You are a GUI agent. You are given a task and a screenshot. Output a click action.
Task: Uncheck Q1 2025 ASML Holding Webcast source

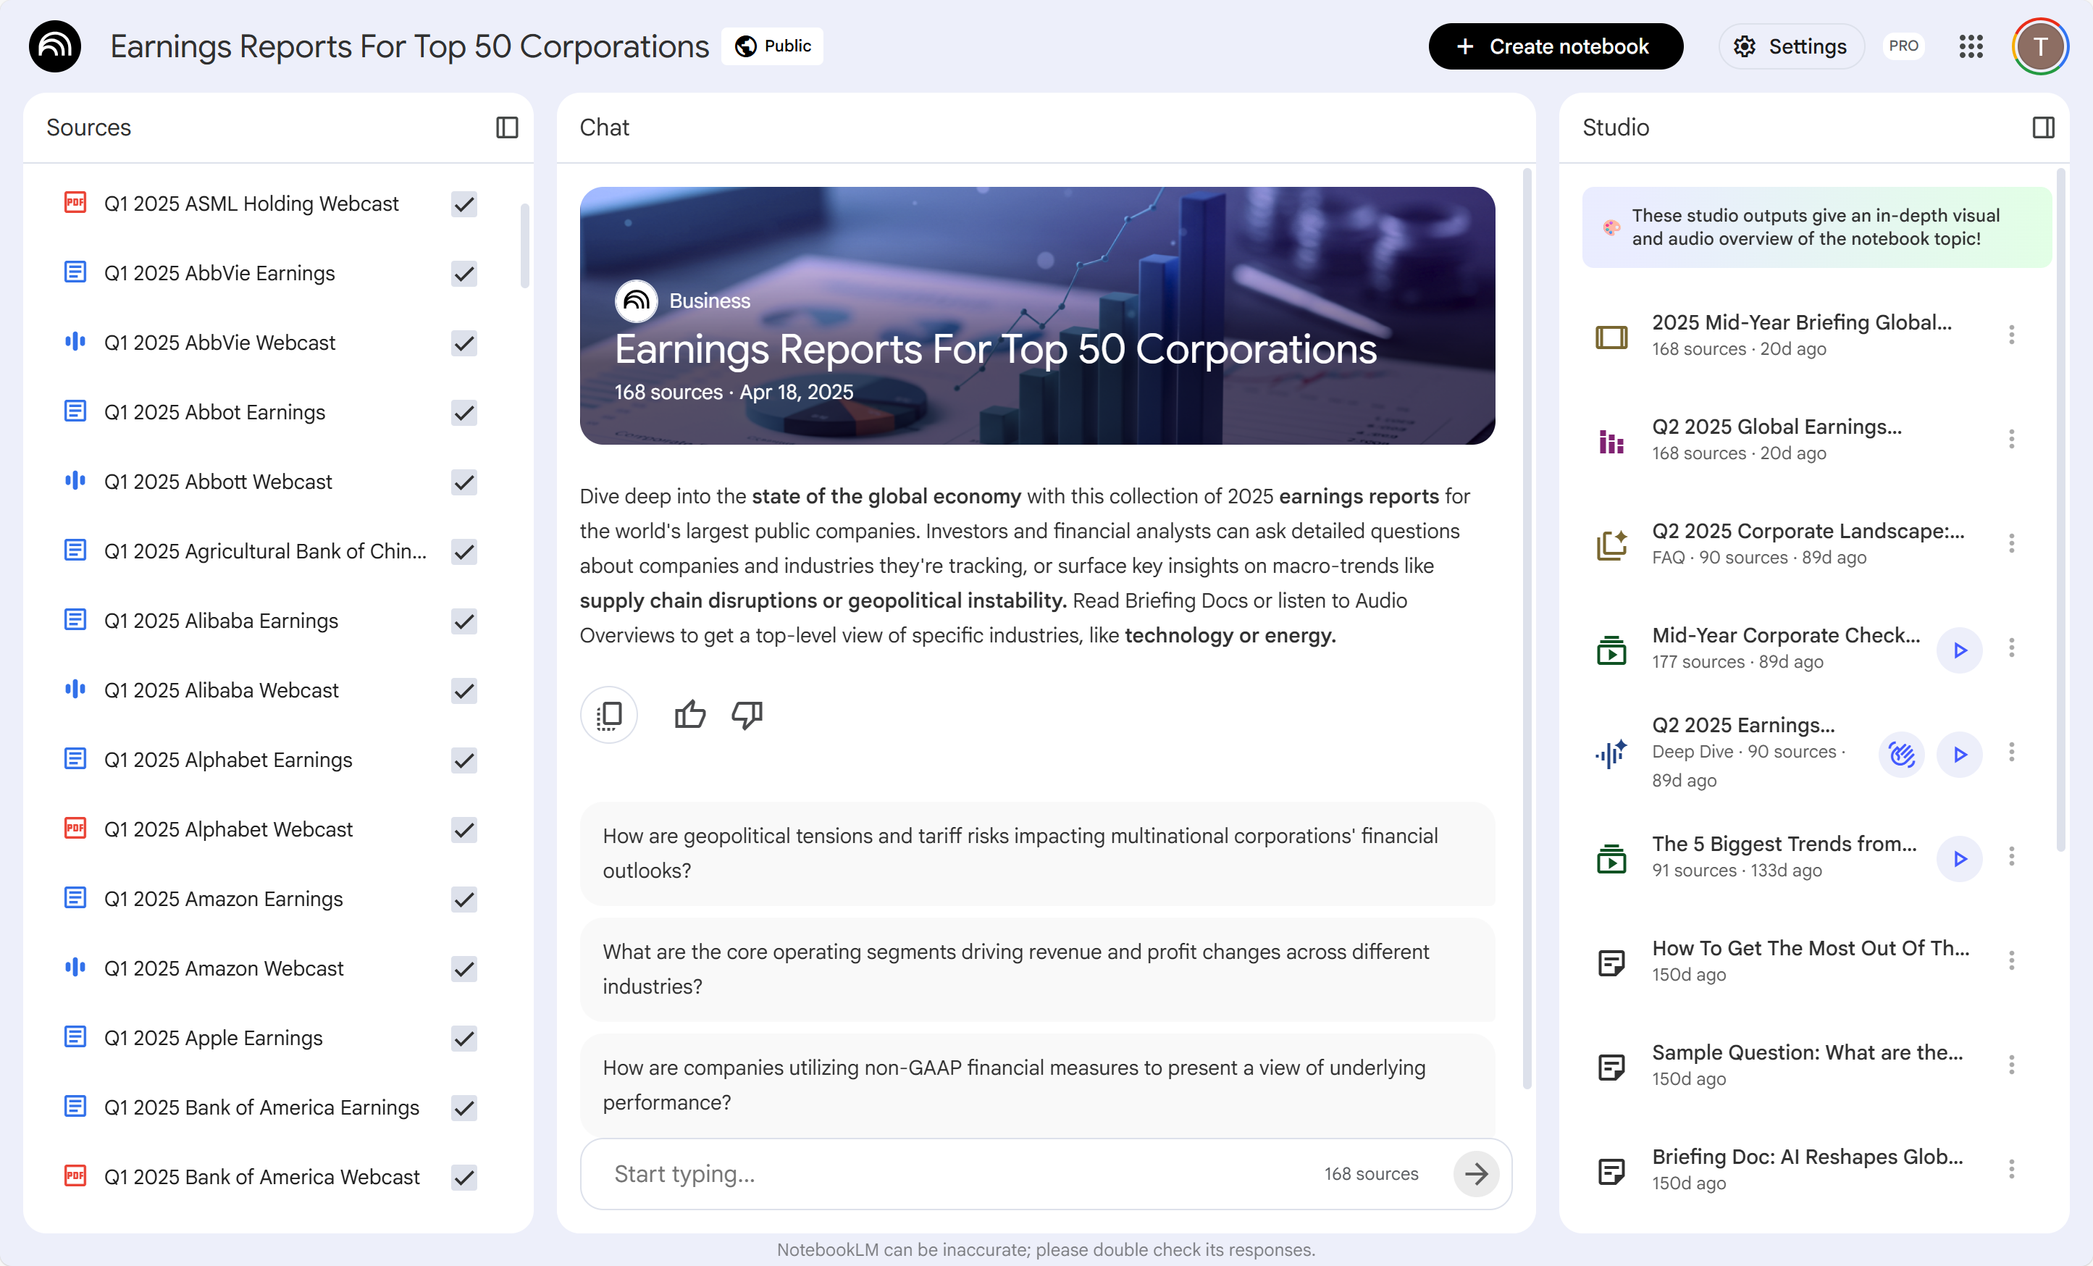[464, 204]
